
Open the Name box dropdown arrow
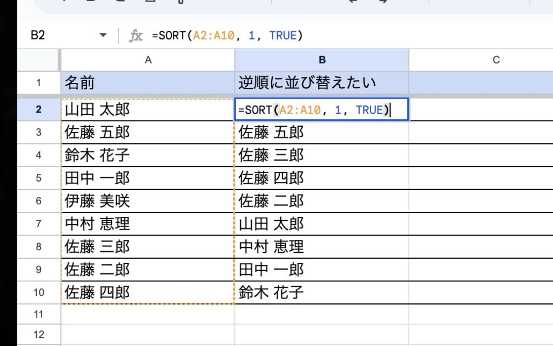point(103,36)
